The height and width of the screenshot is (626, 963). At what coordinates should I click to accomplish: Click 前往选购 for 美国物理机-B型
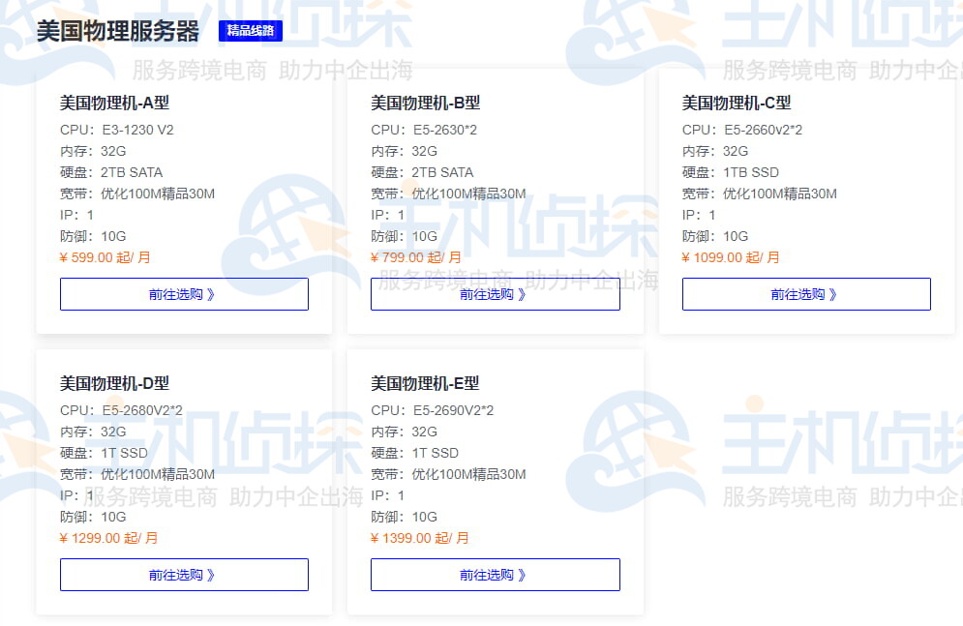(x=495, y=294)
